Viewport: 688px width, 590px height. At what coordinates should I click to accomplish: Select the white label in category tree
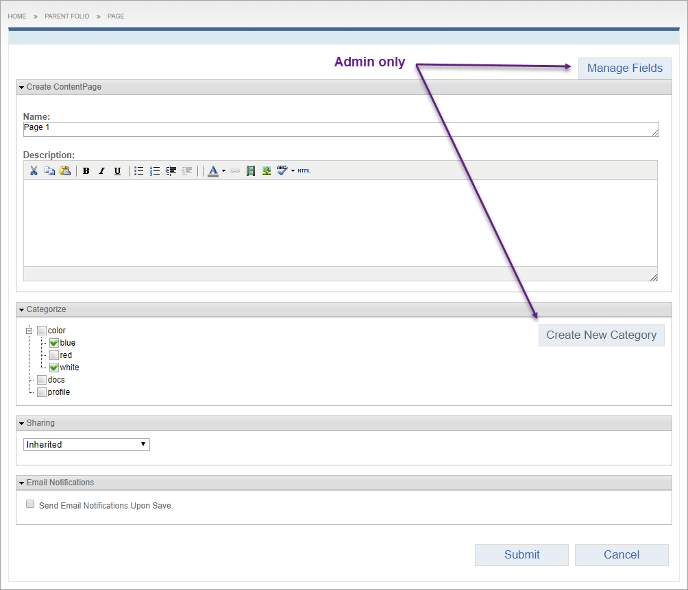click(x=69, y=368)
